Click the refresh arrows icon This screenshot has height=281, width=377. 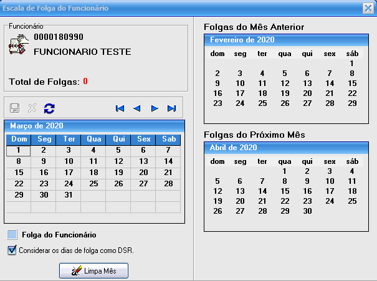49,108
